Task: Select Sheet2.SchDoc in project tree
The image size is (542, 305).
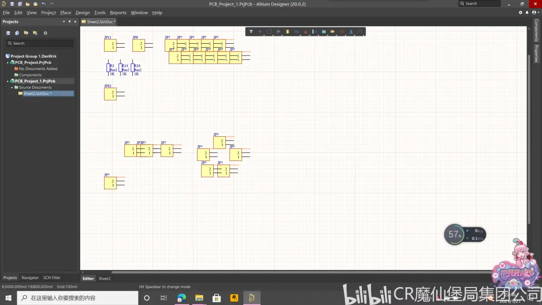Action: (37, 94)
